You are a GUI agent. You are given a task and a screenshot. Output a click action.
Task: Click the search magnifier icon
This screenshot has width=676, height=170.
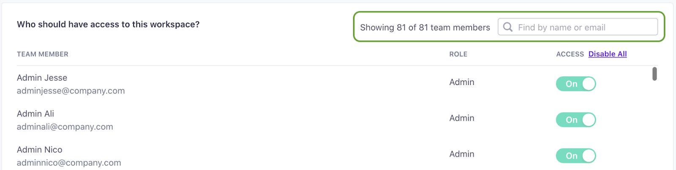click(x=508, y=27)
